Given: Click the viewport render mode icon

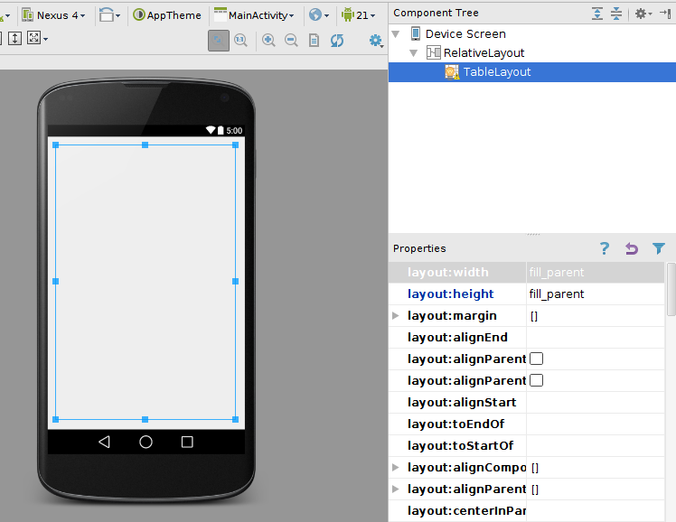Looking at the screenshot, I should (x=33, y=38).
